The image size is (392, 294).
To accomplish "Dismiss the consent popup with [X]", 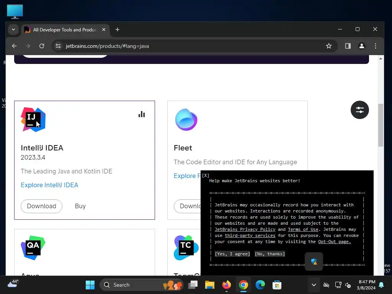I will 206,175.
